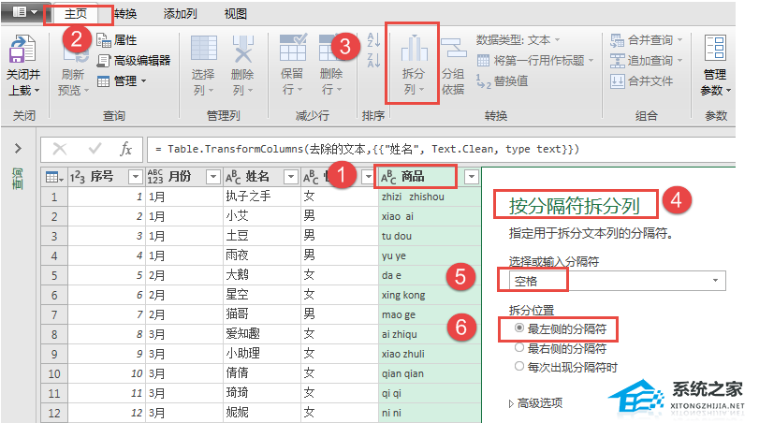Open the 数据类型: 文本 dropdown
This screenshot has width=759, height=423.
click(517, 40)
